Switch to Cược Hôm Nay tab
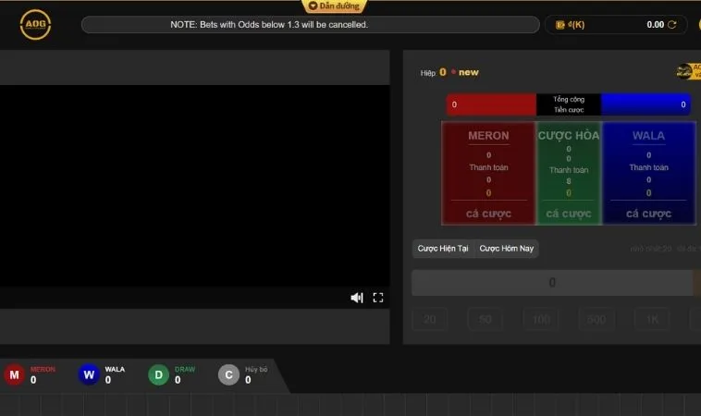 pyautogui.click(x=506, y=249)
